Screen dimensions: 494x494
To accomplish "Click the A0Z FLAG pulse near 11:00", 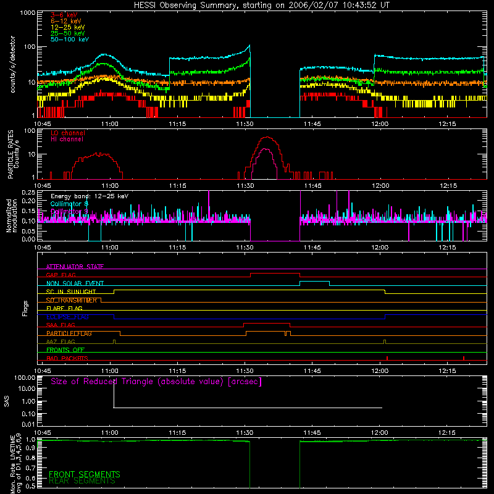I will coord(114,342).
